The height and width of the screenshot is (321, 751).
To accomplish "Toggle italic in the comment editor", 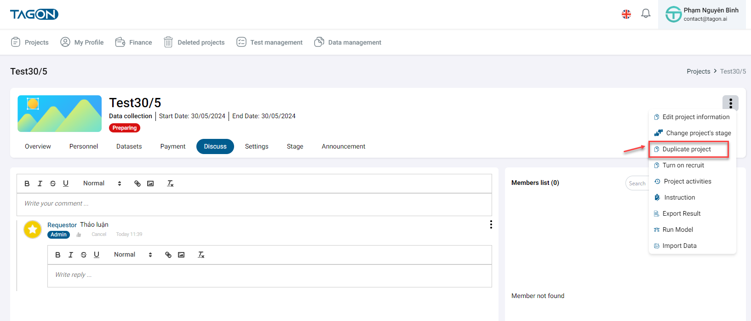I will 40,183.
